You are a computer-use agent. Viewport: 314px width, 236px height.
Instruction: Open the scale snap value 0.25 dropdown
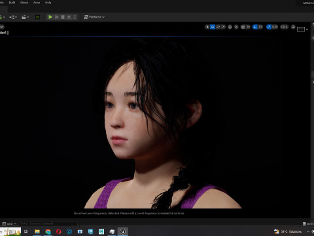[275, 27]
